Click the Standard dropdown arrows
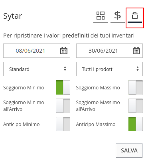This screenshot has width=146, height=162. (65, 69)
